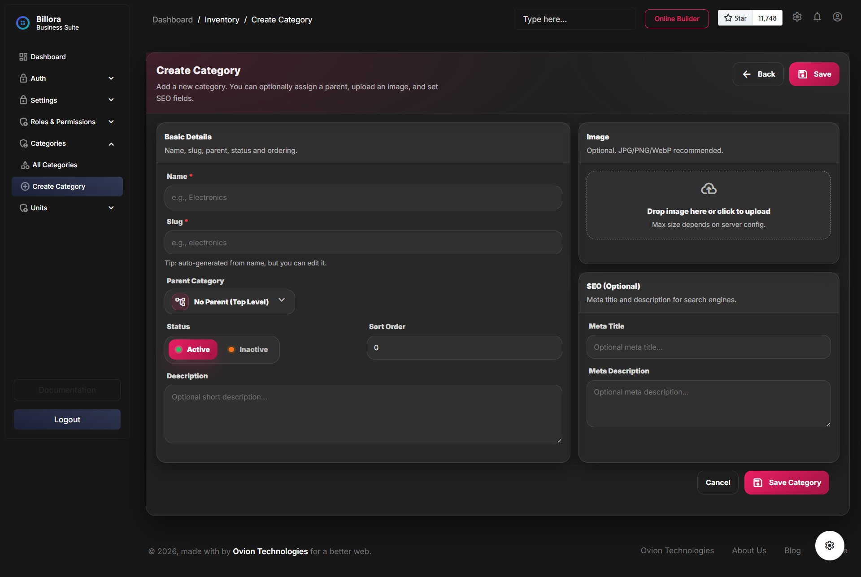861x577 pixels.
Task: Select the All Categories icon
Action: [26, 165]
